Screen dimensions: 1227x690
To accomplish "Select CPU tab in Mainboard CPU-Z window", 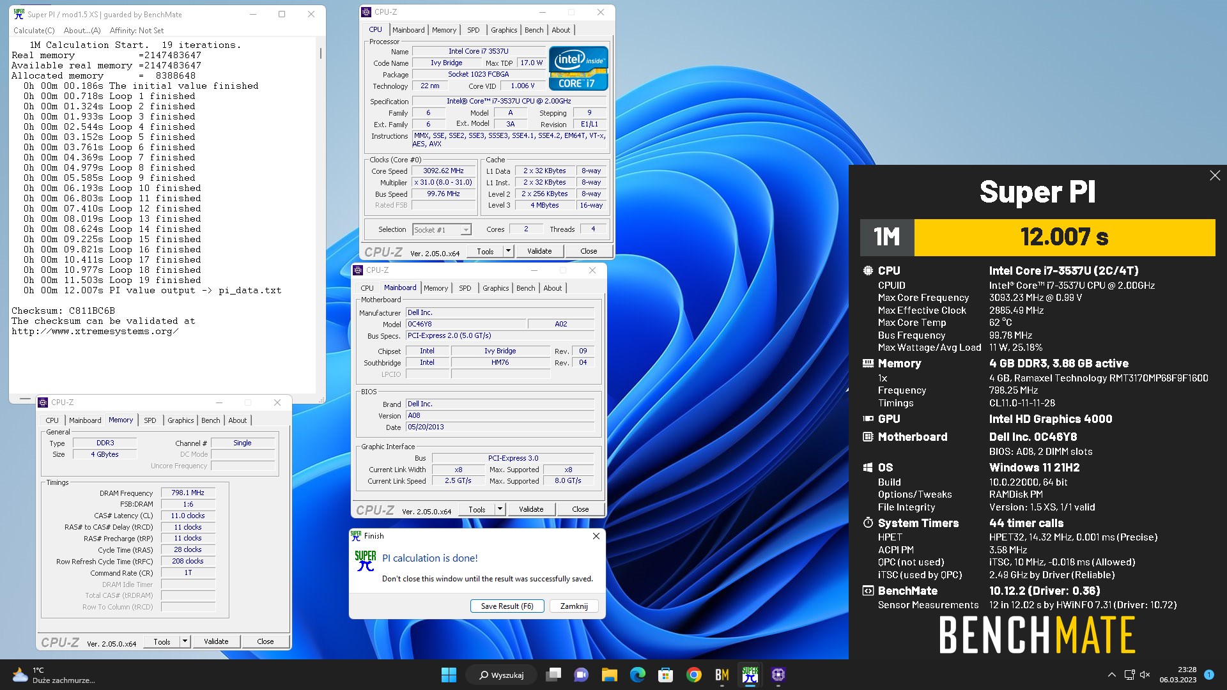I will pos(367,288).
